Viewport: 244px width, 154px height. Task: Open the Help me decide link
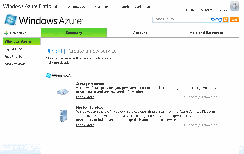[58, 63]
